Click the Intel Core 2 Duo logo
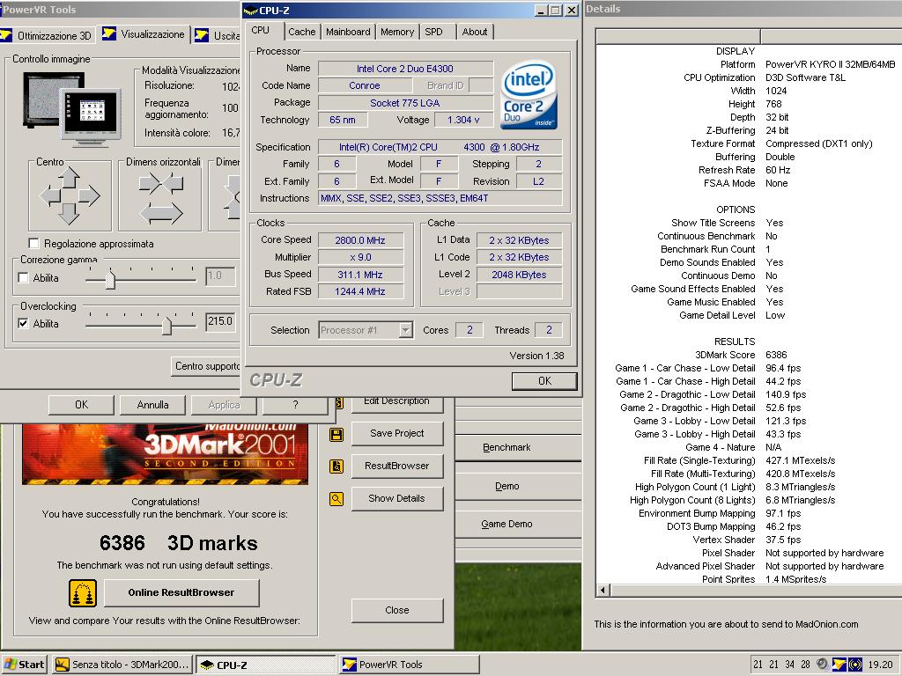Image resolution: width=902 pixels, height=676 pixels. (x=529, y=95)
